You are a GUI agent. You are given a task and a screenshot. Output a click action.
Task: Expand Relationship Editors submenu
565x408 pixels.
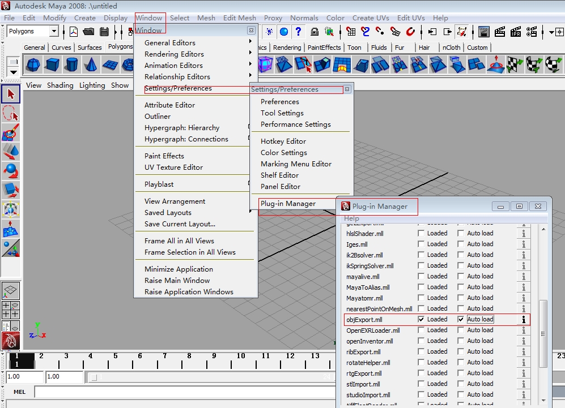pos(250,75)
